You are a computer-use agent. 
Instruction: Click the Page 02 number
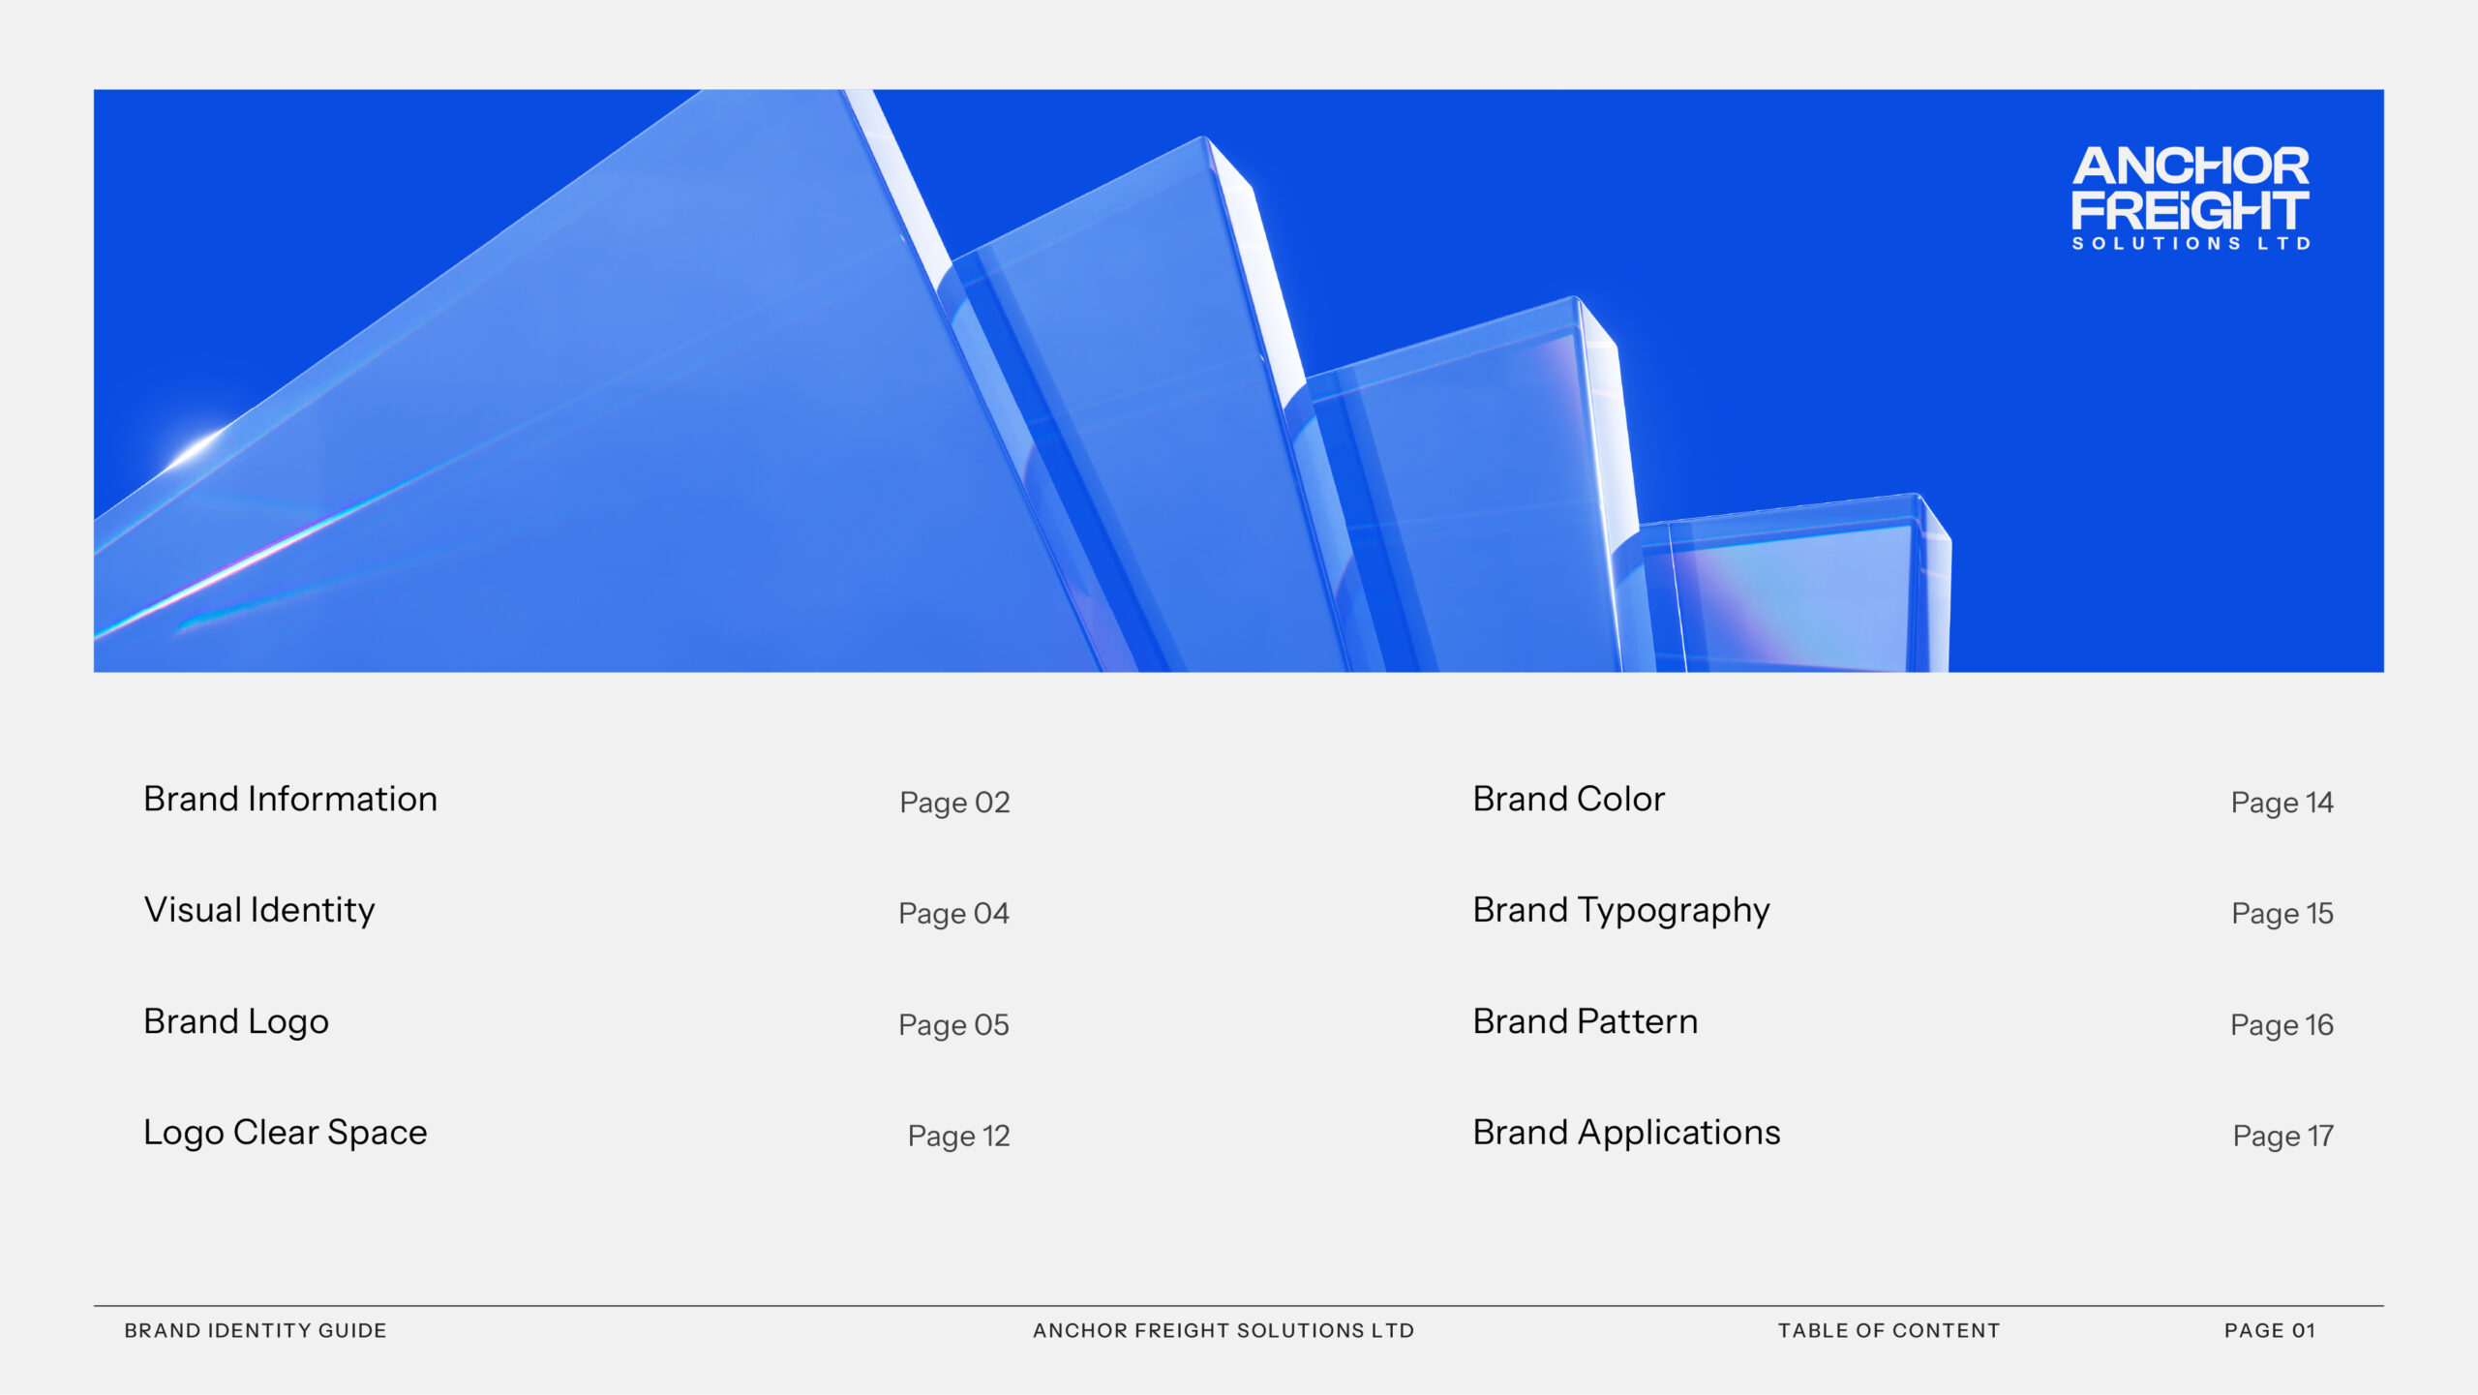(954, 803)
